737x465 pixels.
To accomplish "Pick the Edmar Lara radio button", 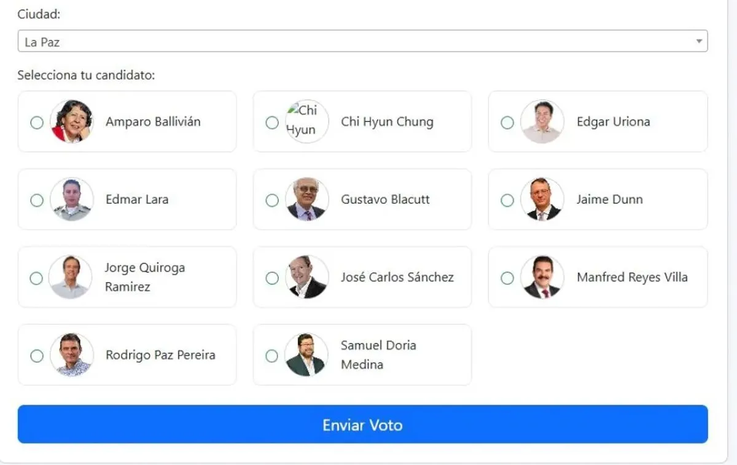I will [37, 200].
